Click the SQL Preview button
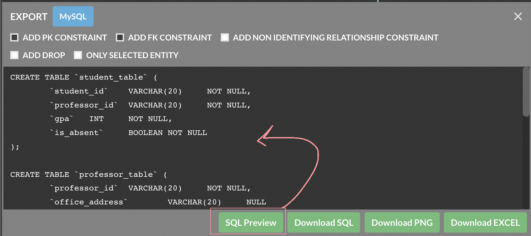The image size is (531, 236). [x=251, y=223]
